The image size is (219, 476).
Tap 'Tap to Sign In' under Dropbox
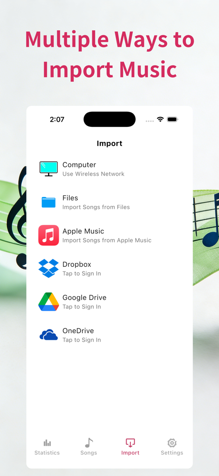coord(82,273)
